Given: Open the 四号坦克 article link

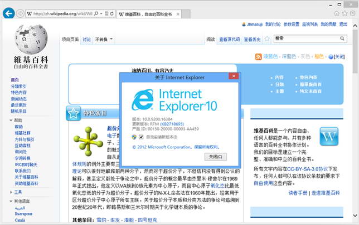Looking at the screenshot, I should tap(147, 220).
